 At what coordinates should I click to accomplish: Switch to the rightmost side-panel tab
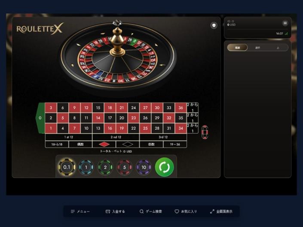(278, 48)
